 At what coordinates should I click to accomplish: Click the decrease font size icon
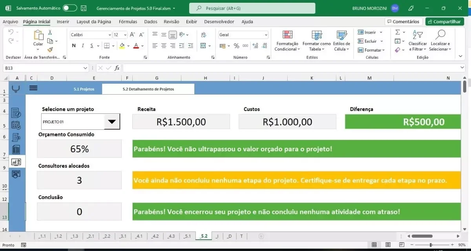[x=141, y=35]
